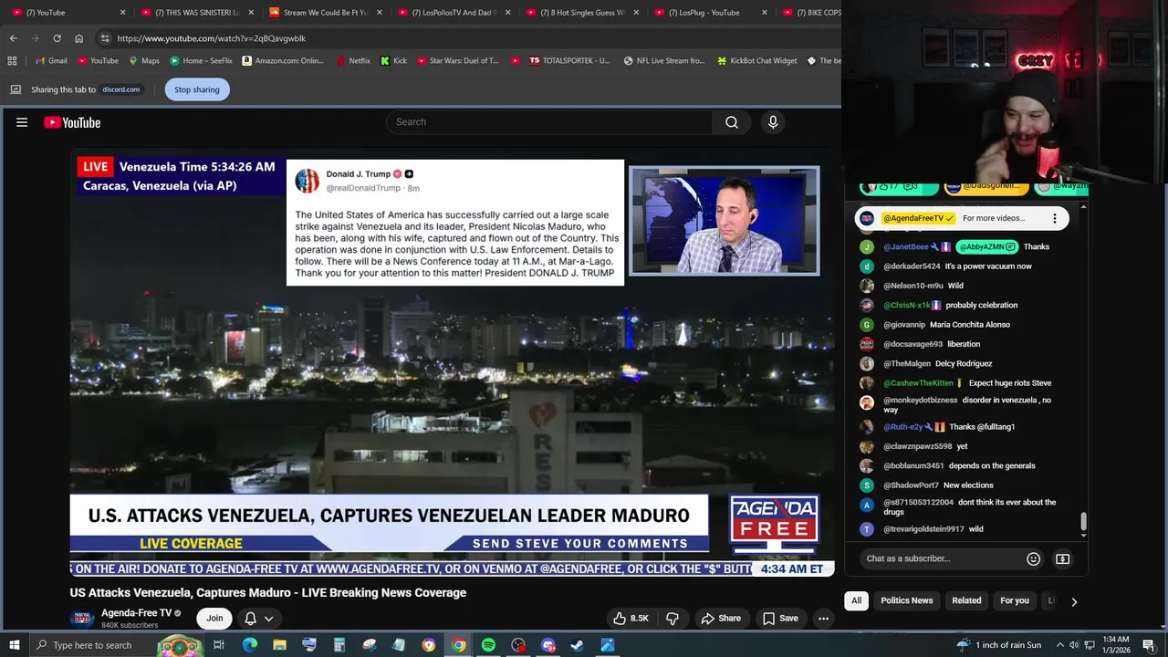The height and width of the screenshot is (657, 1168).
Task: Select the For you chip
Action: (x=1014, y=600)
